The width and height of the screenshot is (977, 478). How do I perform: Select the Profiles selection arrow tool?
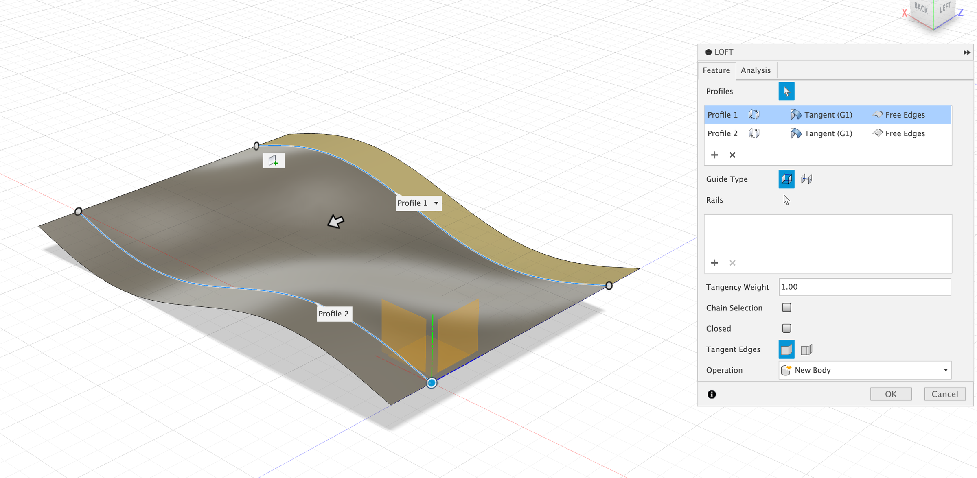(x=786, y=91)
